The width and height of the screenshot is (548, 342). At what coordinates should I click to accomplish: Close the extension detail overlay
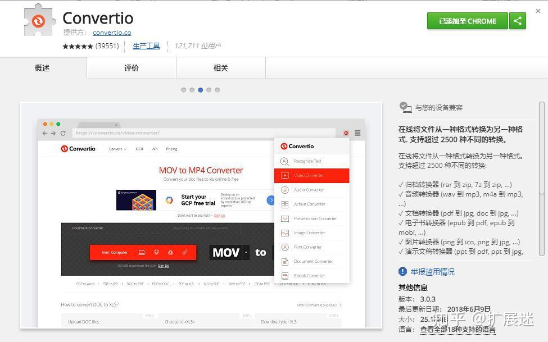point(538,11)
